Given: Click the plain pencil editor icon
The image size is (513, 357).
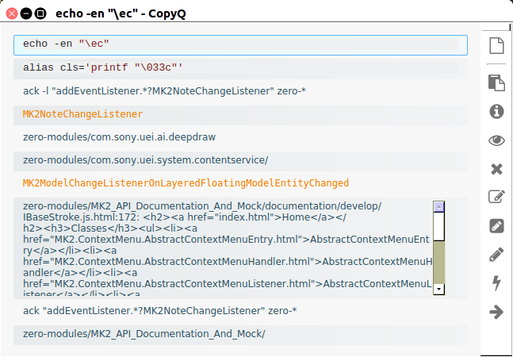Looking at the screenshot, I should point(497,255).
